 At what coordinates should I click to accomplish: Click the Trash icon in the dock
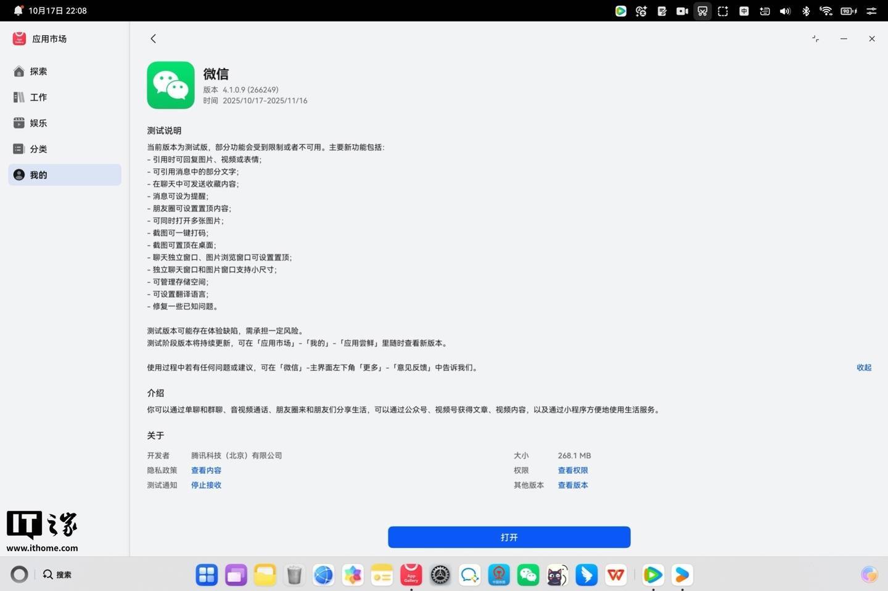click(x=295, y=574)
